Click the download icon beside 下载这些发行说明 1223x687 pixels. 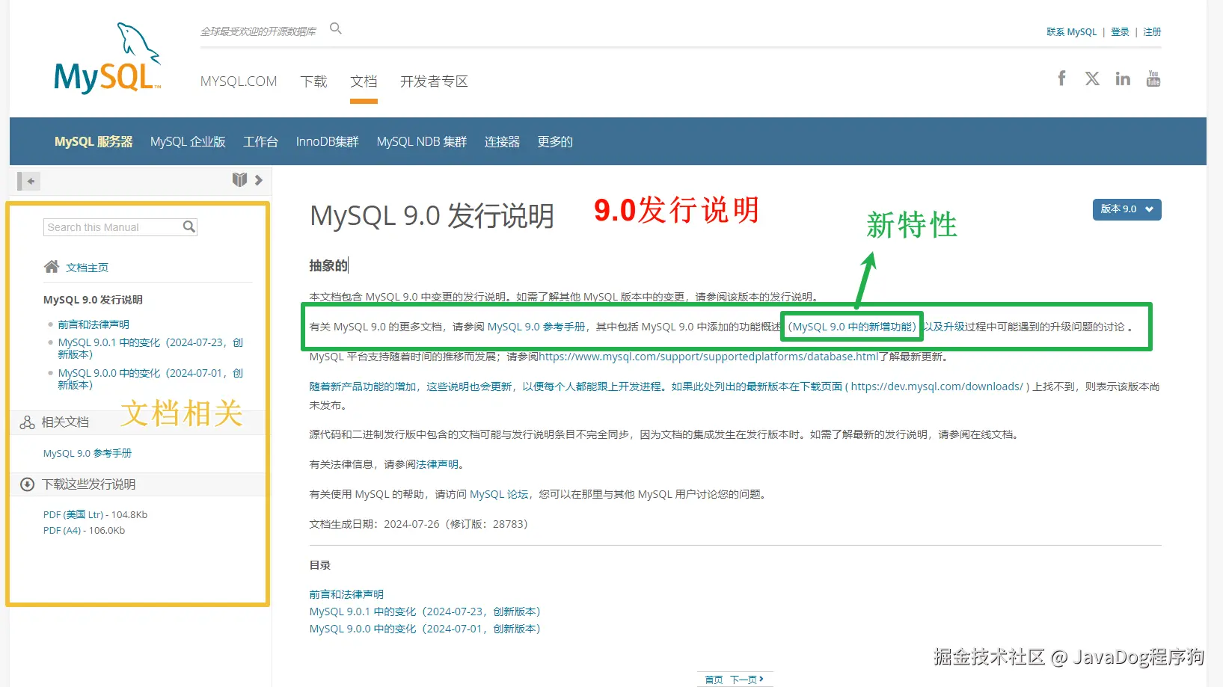[28, 484]
